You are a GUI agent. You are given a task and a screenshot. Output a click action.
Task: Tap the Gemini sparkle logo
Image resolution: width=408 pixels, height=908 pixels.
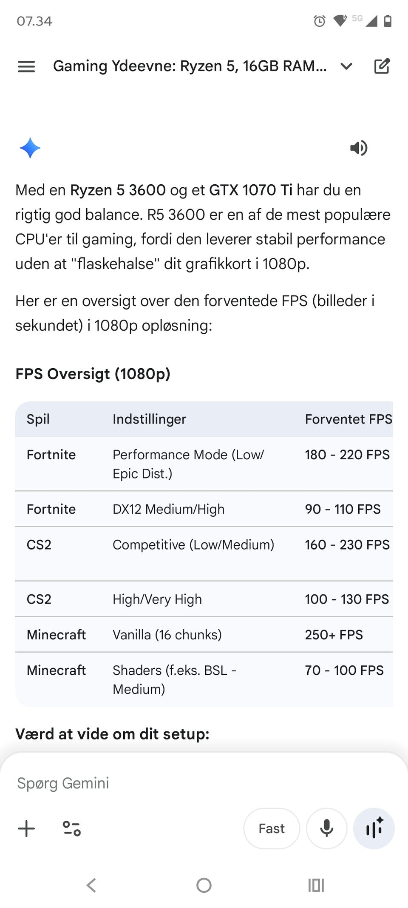tap(30, 148)
